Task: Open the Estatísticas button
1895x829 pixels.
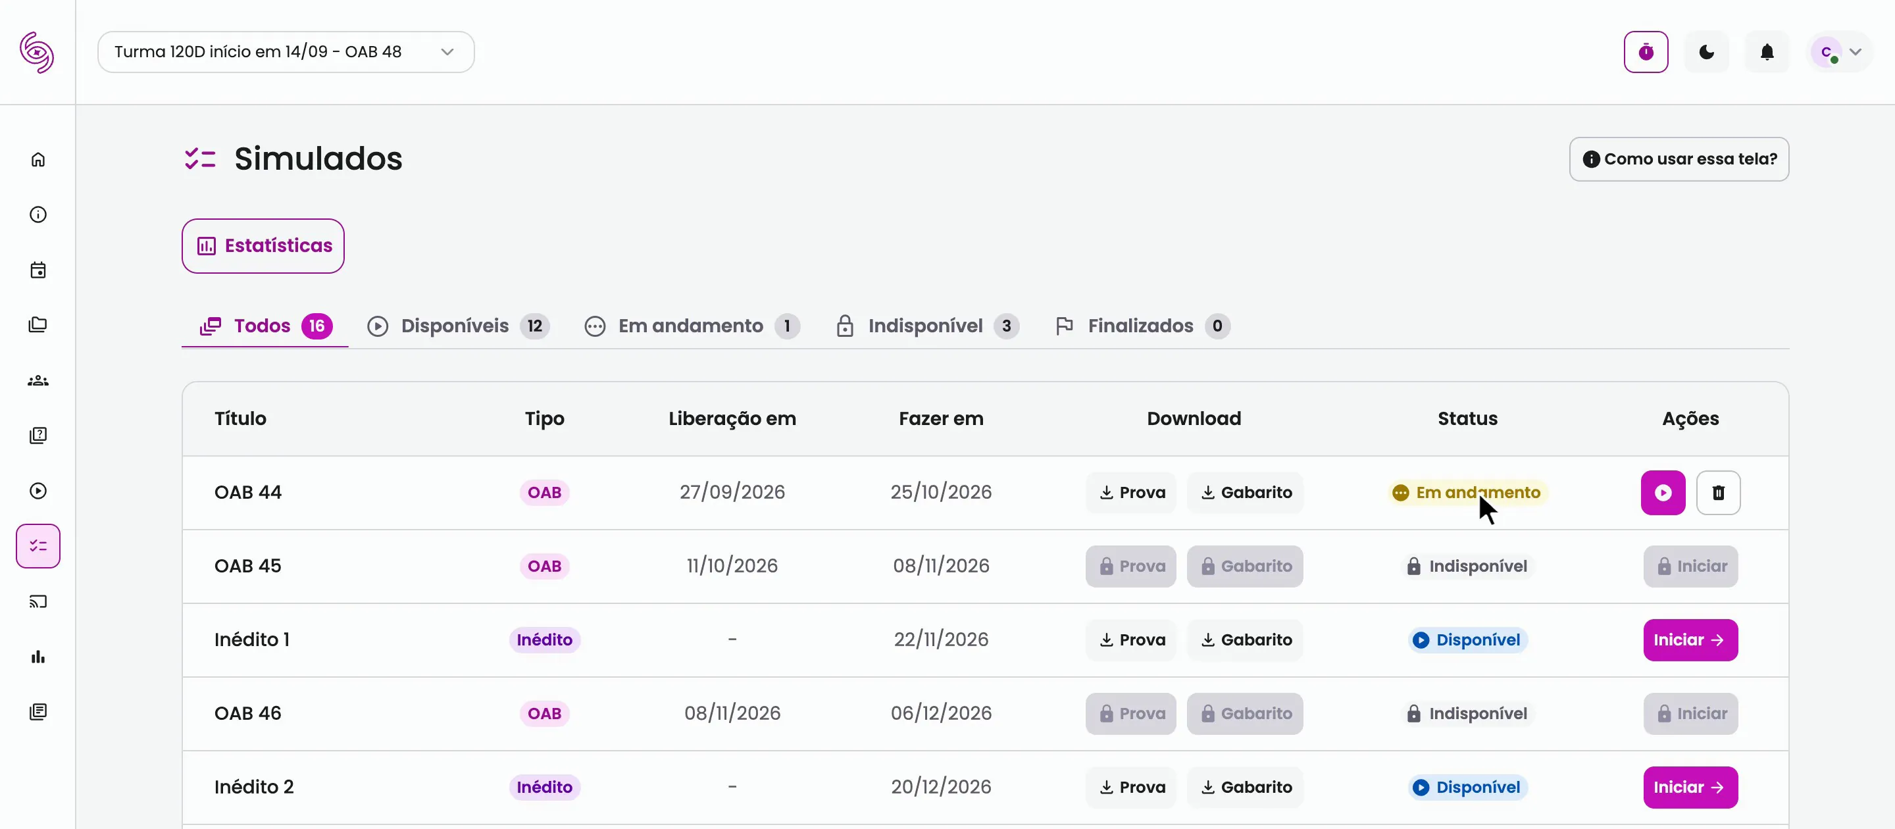Action: tap(263, 245)
